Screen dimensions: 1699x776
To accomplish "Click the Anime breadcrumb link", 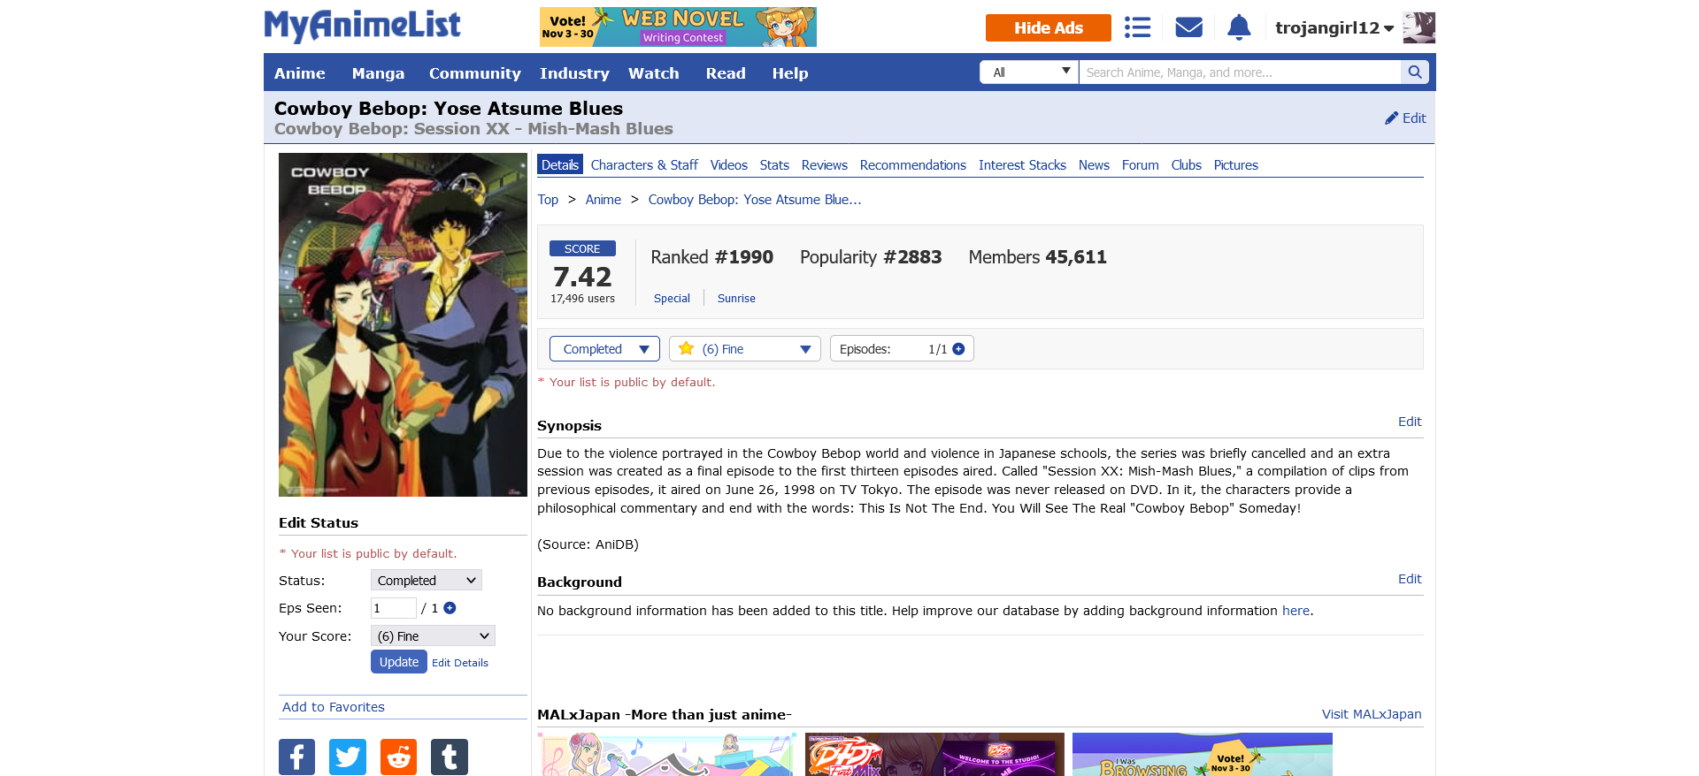I will pos(603,200).
